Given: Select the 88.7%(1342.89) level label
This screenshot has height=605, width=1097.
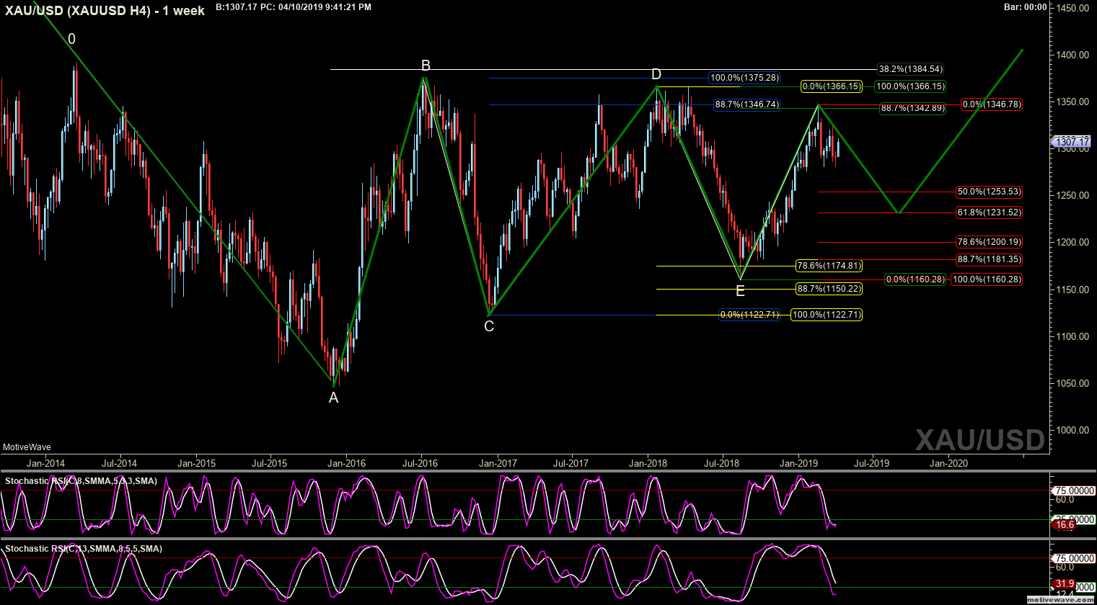Looking at the screenshot, I should [912, 109].
